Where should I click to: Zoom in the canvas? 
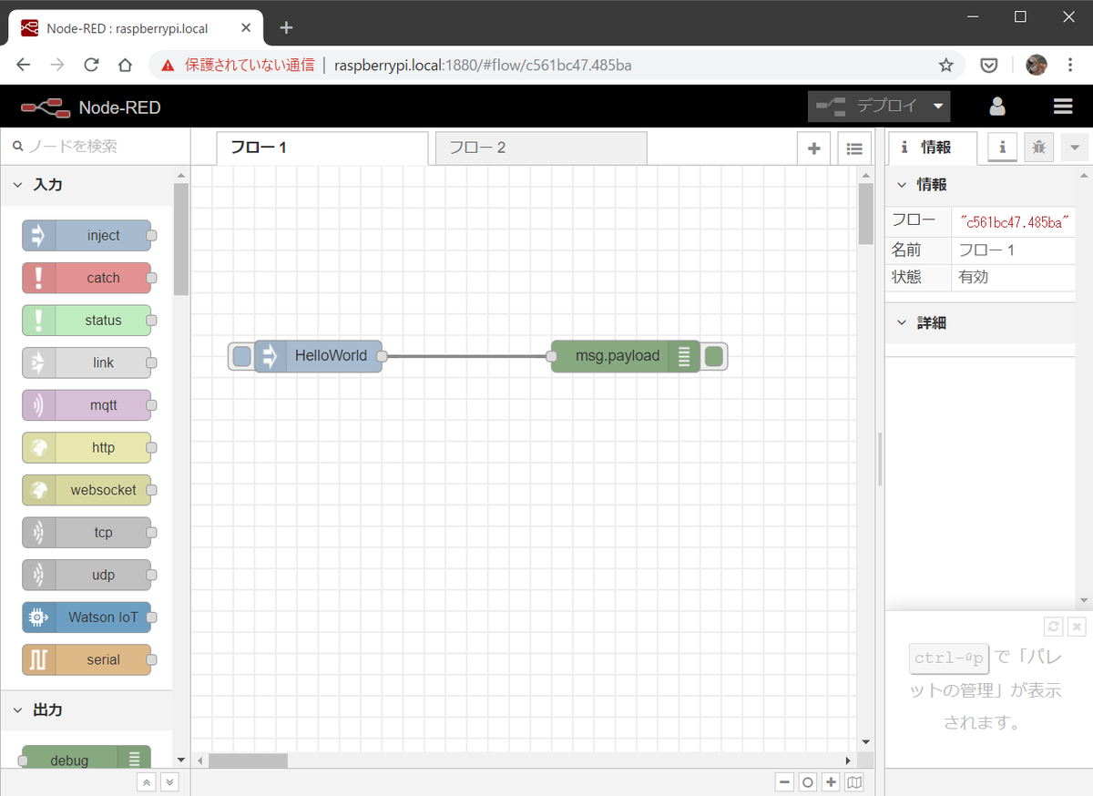(x=831, y=782)
